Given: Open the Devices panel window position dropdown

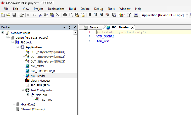Looking at the screenshot, I should [64, 28].
